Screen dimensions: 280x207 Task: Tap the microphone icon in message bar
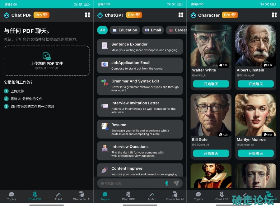coord(166,183)
